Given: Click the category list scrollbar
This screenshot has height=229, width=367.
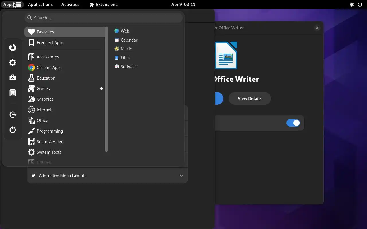Looking at the screenshot, I should (x=106, y=89).
